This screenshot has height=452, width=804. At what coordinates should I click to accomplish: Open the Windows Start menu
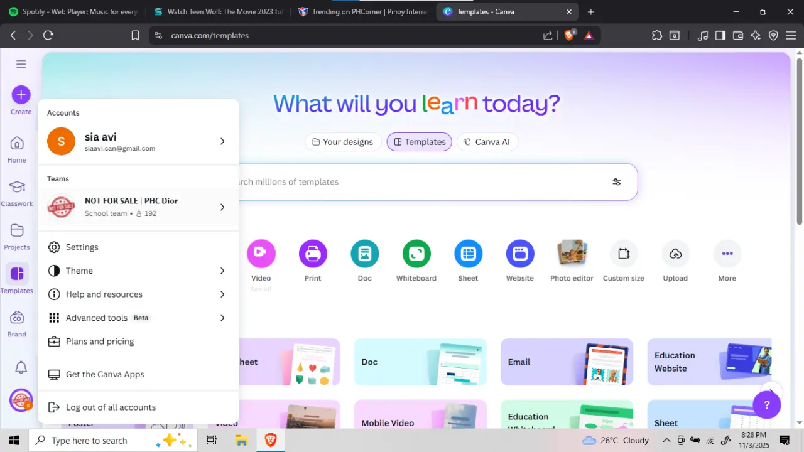[14, 440]
